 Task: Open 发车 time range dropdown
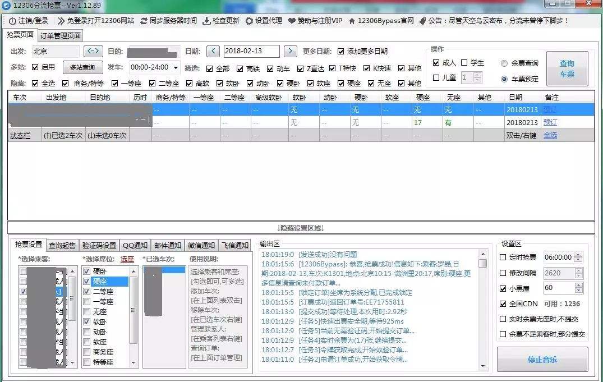176,67
